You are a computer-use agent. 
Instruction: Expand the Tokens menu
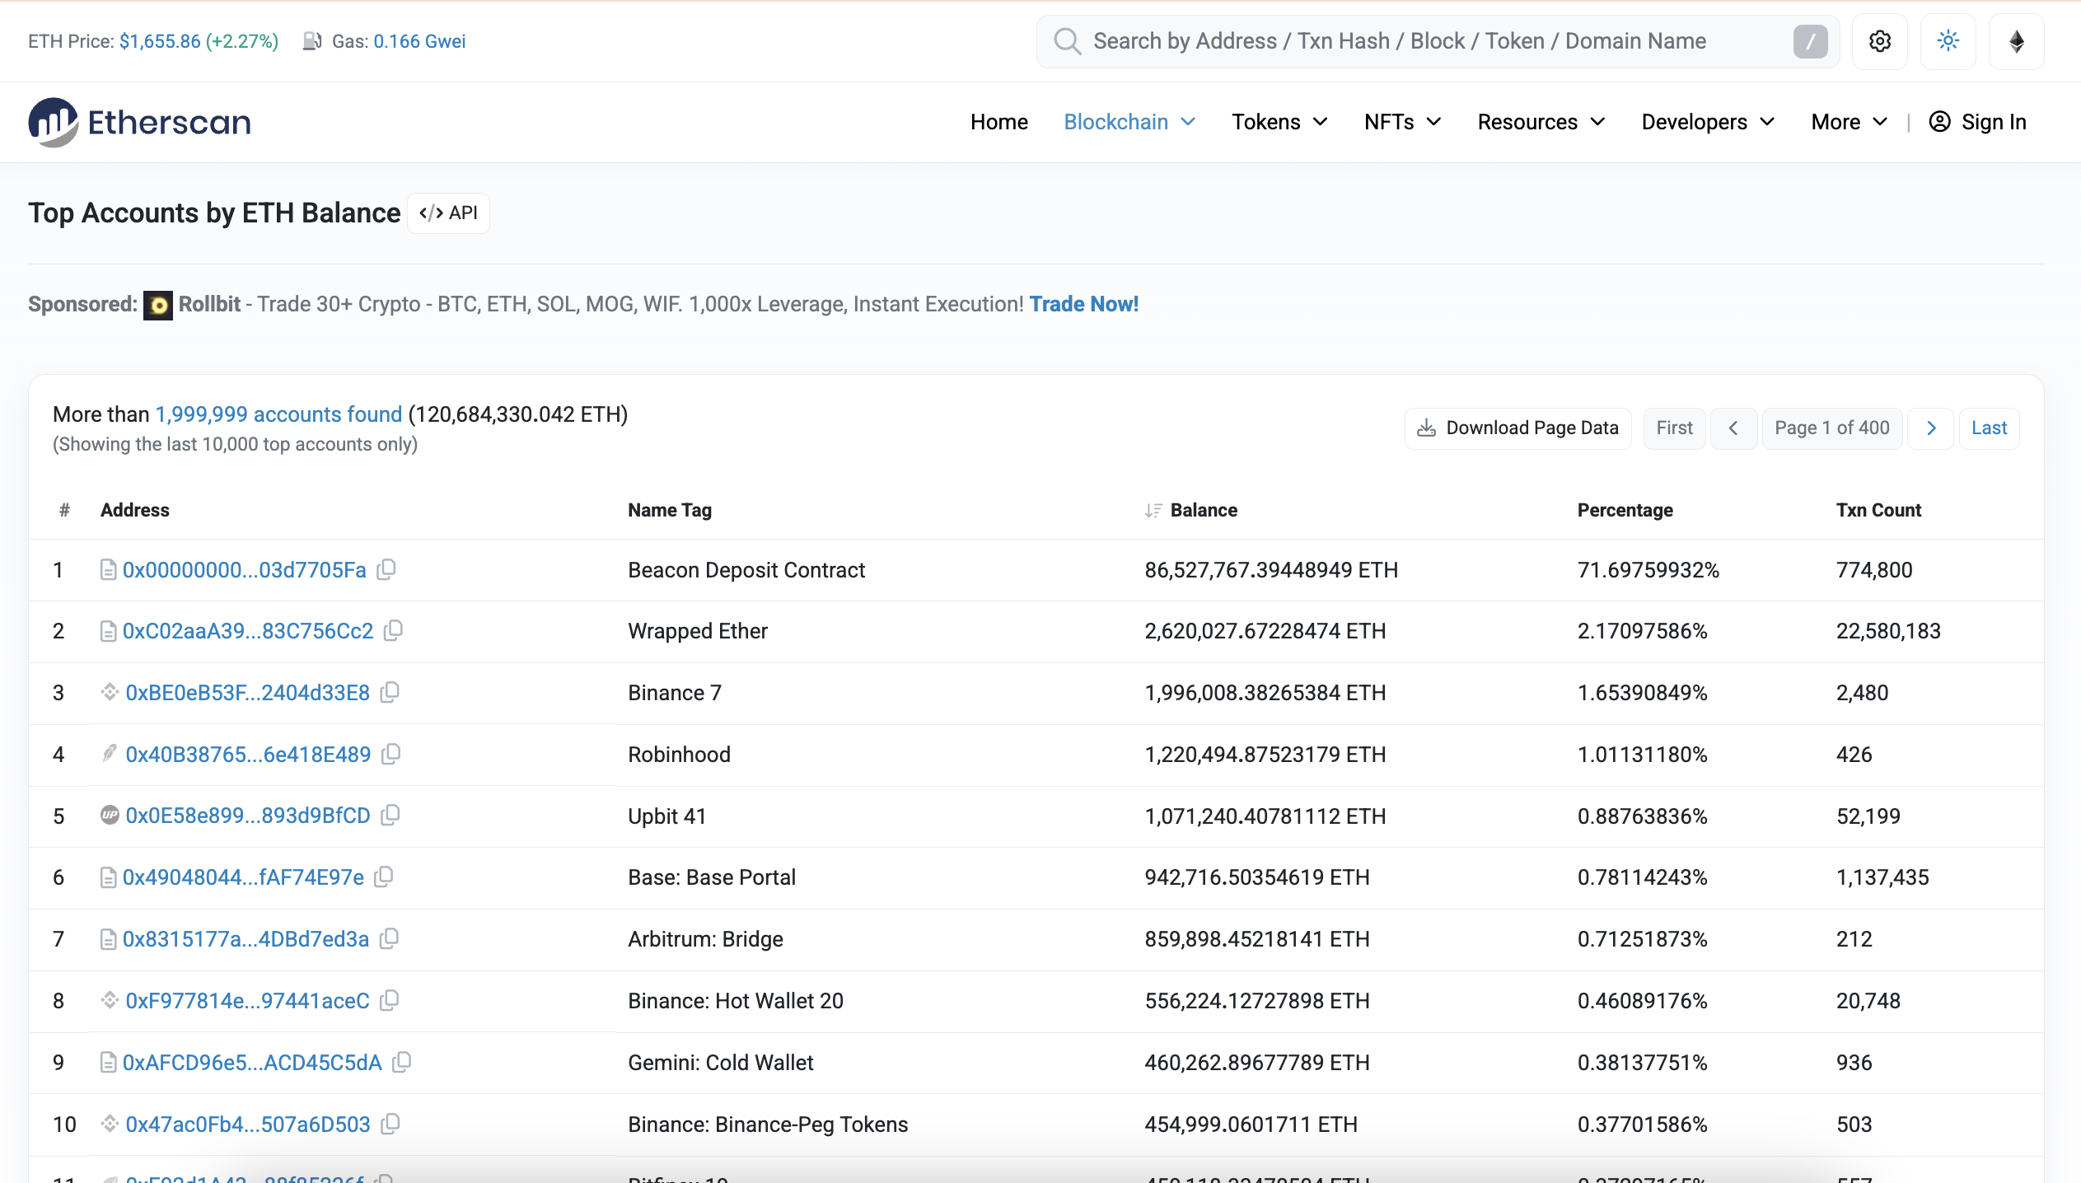point(1279,122)
